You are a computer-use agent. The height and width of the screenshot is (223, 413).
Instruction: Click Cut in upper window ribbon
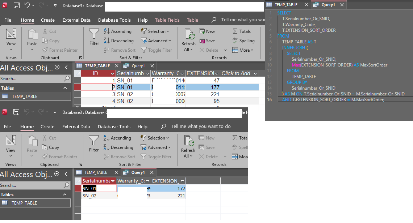click(x=50, y=31)
